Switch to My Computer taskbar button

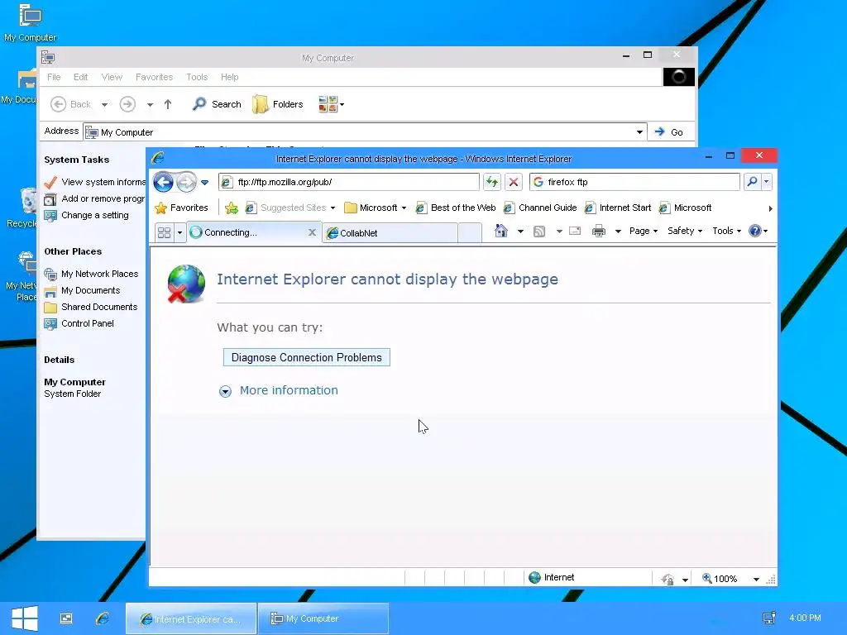point(323,618)
